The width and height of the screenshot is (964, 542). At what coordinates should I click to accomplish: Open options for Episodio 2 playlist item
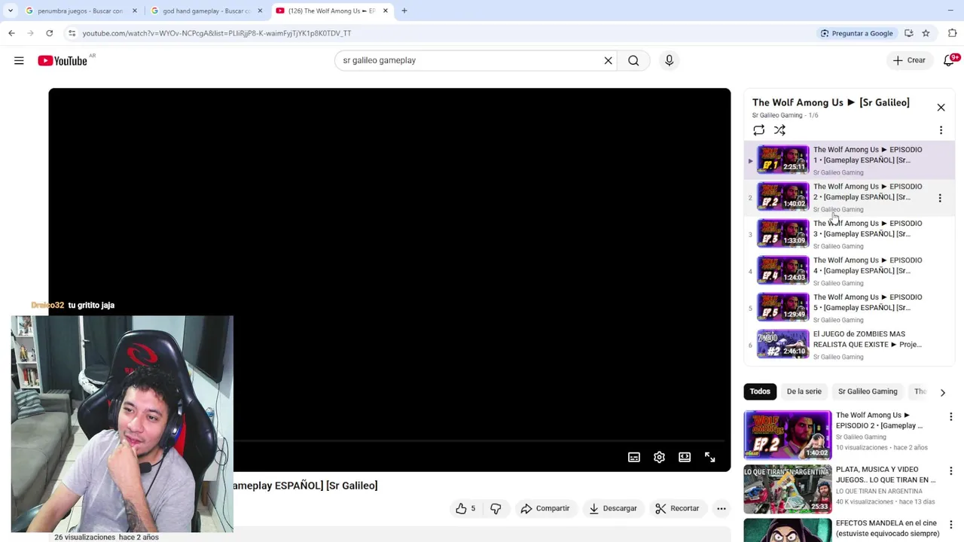(940, 198)
